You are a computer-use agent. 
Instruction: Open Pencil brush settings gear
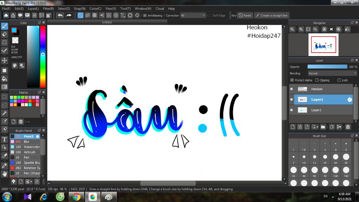point(38,136)
